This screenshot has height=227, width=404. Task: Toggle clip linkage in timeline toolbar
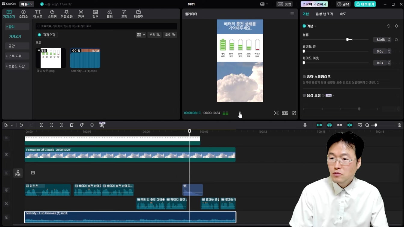click(x=339, y=125)
